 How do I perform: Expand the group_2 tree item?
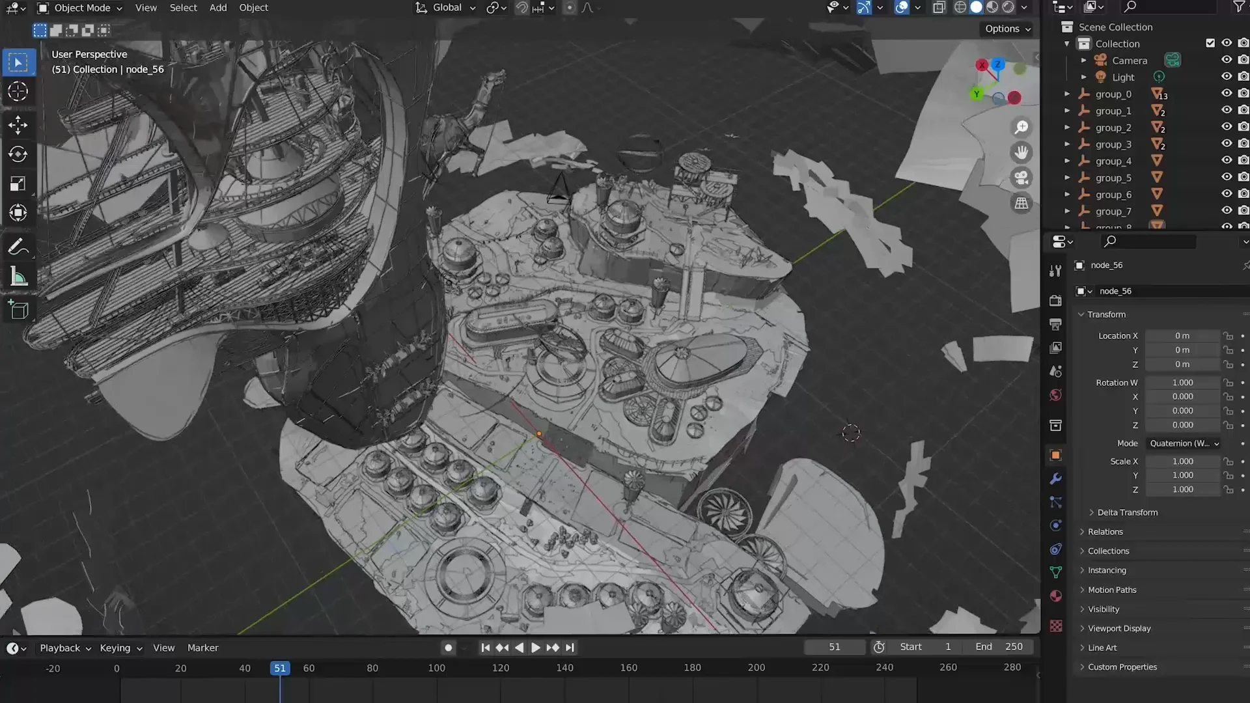click(1067, 128)
